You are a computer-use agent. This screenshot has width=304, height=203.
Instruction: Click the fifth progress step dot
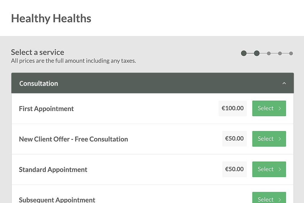point(291,53)
